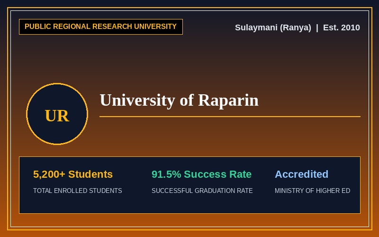Click the UR circular logo emblem
The height and width of the screenshot is (237, 379).
(57, 114)
